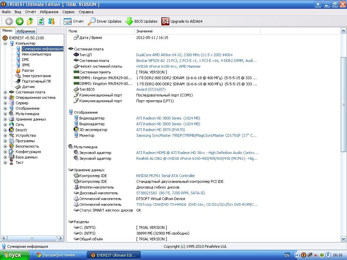Click the База данных icon
This screenshot has height=260, width=347.
[x=12, y=157]
